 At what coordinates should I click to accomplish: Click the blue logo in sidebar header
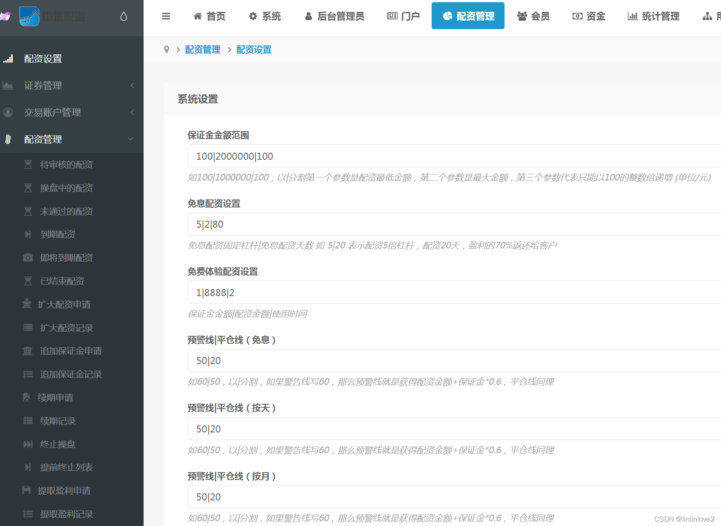[30, 16]
